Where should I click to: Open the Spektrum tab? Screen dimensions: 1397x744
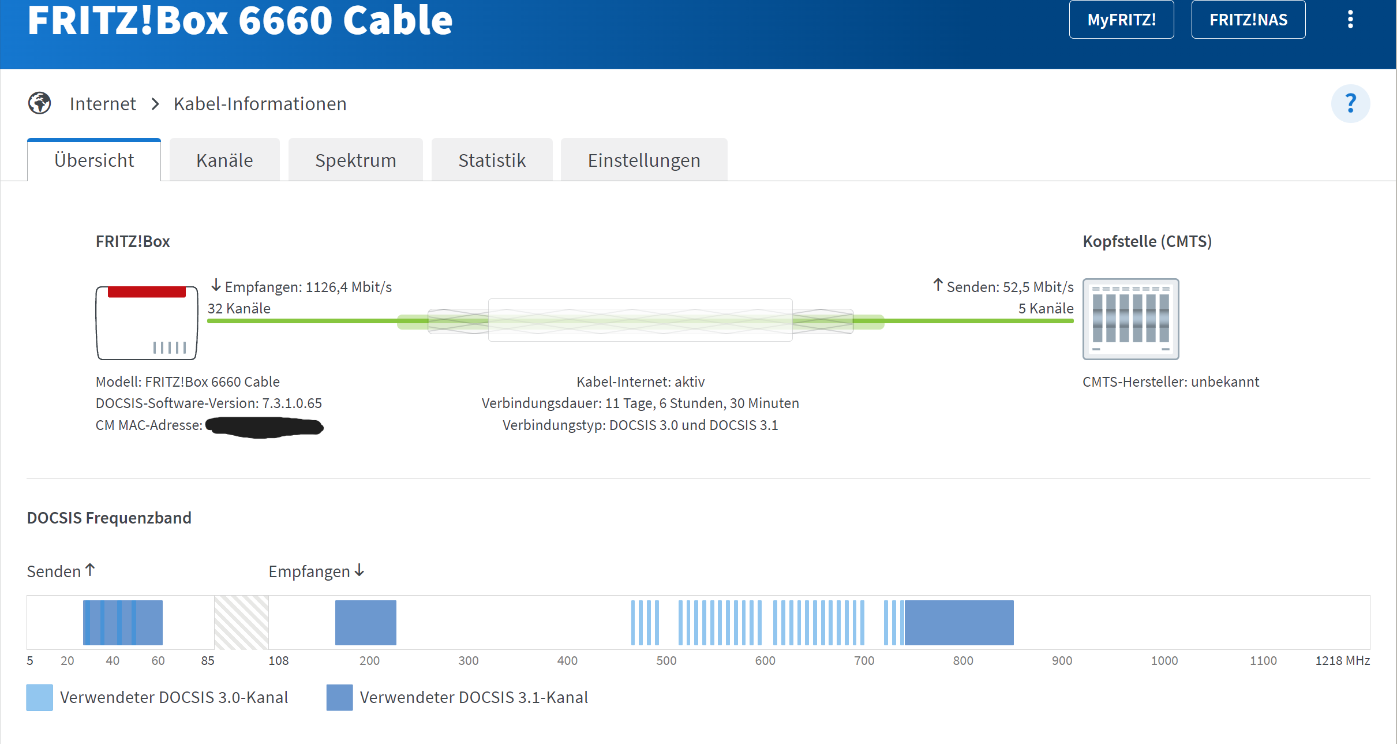(355, 160)
